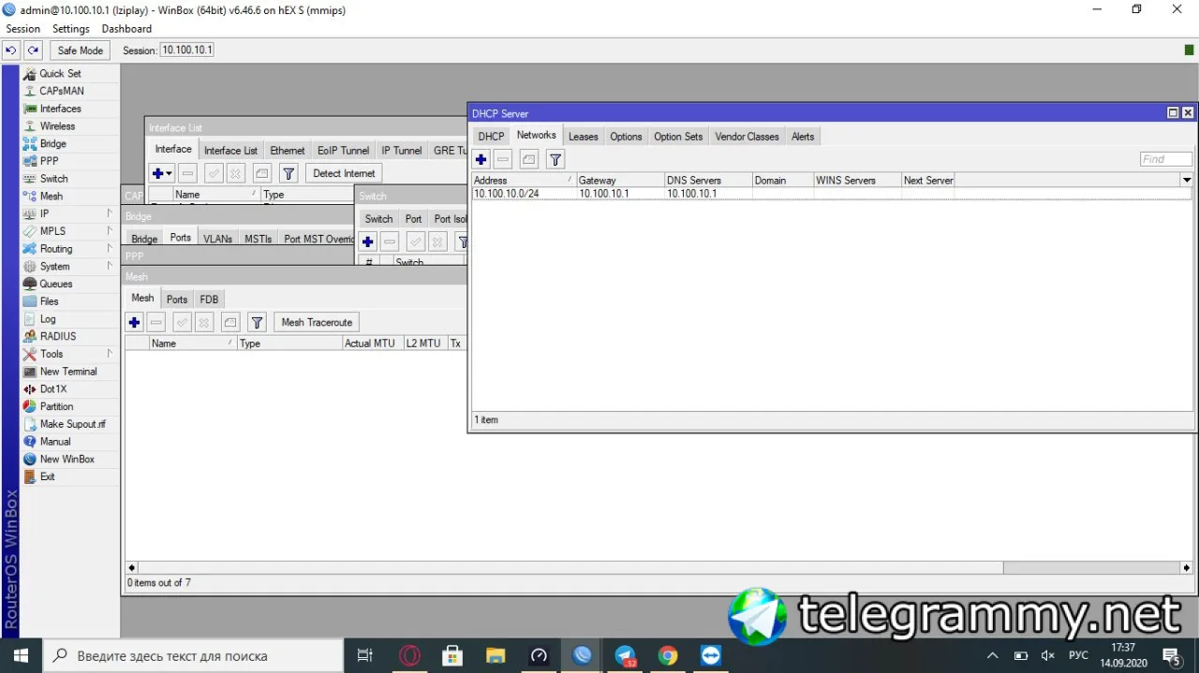Open the Mesh window filter funnel
The height and width of the screenshot is (673, 1199).
coord(258,322)
